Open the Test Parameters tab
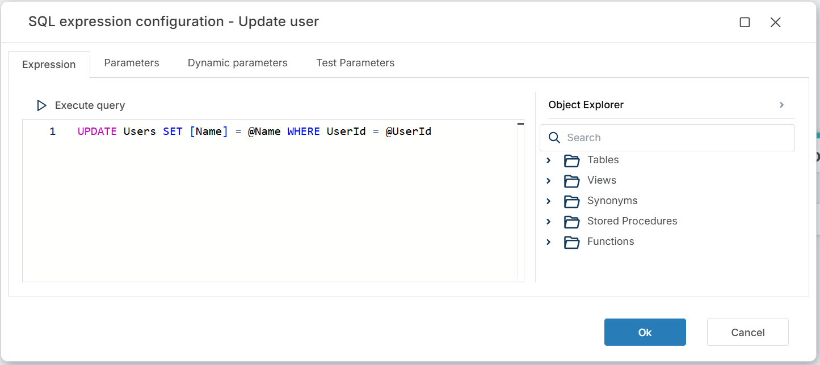 point(355,63)
